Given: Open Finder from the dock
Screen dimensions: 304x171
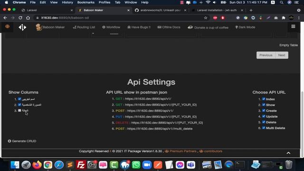Looking at the screenshot, I should click(x=15, y=165).
